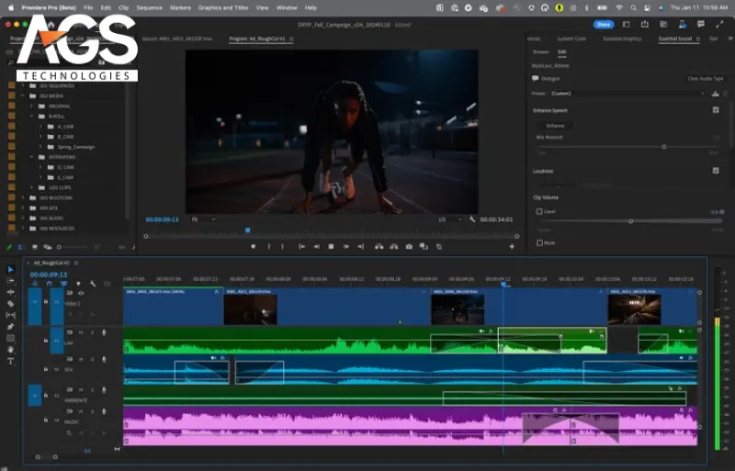This screenshot has height=471, width=735.
Task: Switch to Essential Graphics tab
Action: tap(622, 39)
